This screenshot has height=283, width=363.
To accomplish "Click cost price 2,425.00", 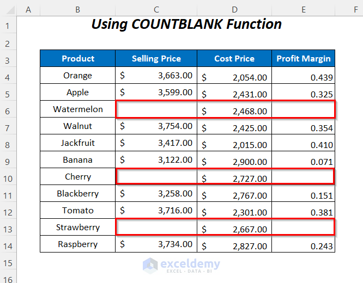I will [x=234, y=126].
